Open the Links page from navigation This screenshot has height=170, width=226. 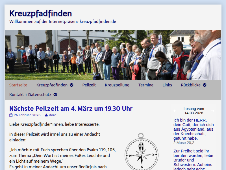pyautogui.click(x=167, y=85)
